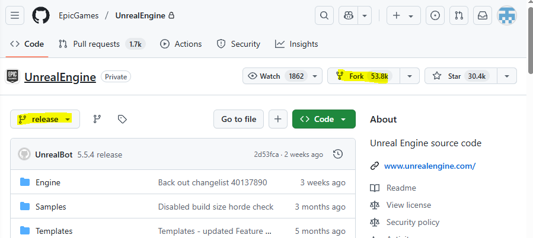Expand the Copilot dropdown arrow
This screenshot has width=533, height=238.
[365, 15]
